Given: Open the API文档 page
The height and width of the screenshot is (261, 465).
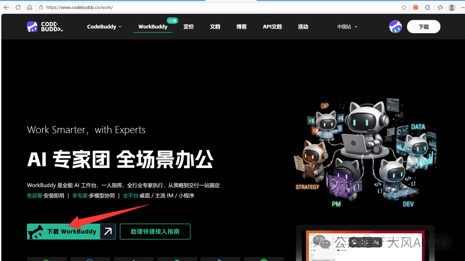Looking at the screenshot, I should [272, 27].
